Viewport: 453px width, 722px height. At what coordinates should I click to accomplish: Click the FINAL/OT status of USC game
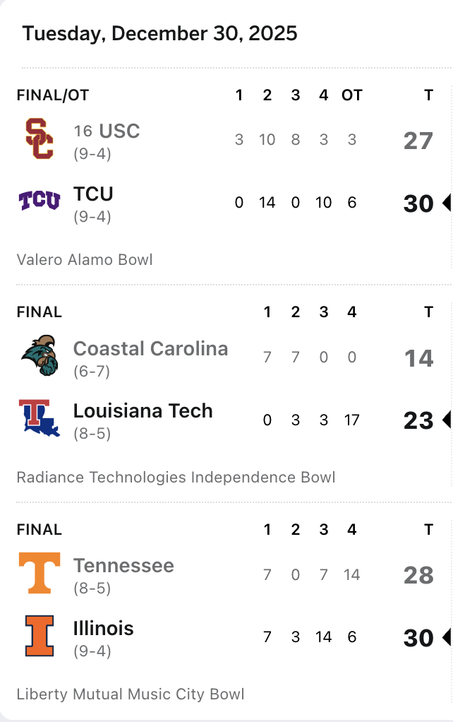53,95
